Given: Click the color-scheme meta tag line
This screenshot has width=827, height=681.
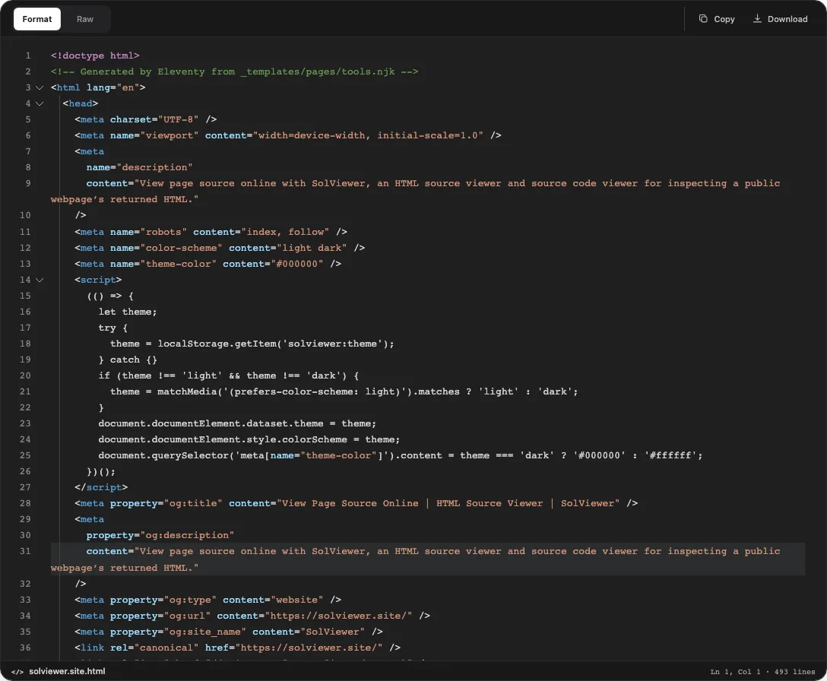Looking at the screenshot, I should (x=220, y=248).
